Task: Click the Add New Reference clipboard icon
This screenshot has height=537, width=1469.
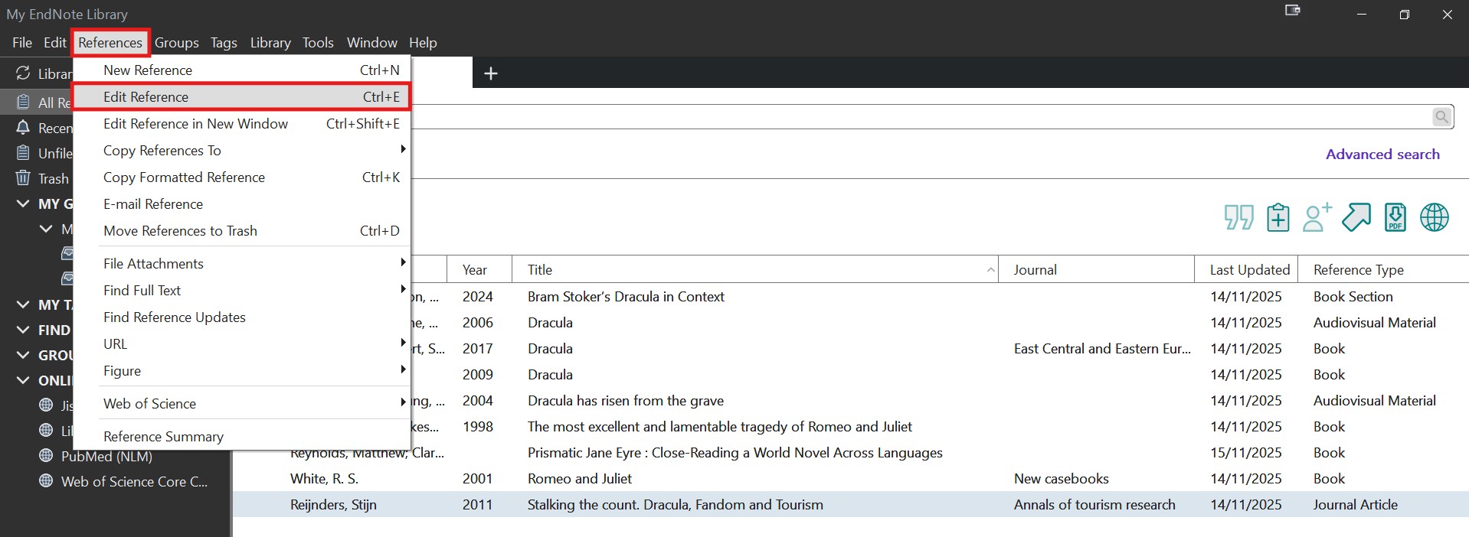Action: [x=1278, y=217]
